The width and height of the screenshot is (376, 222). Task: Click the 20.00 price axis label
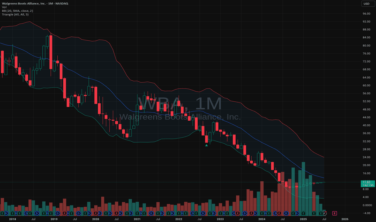(366, 165)
